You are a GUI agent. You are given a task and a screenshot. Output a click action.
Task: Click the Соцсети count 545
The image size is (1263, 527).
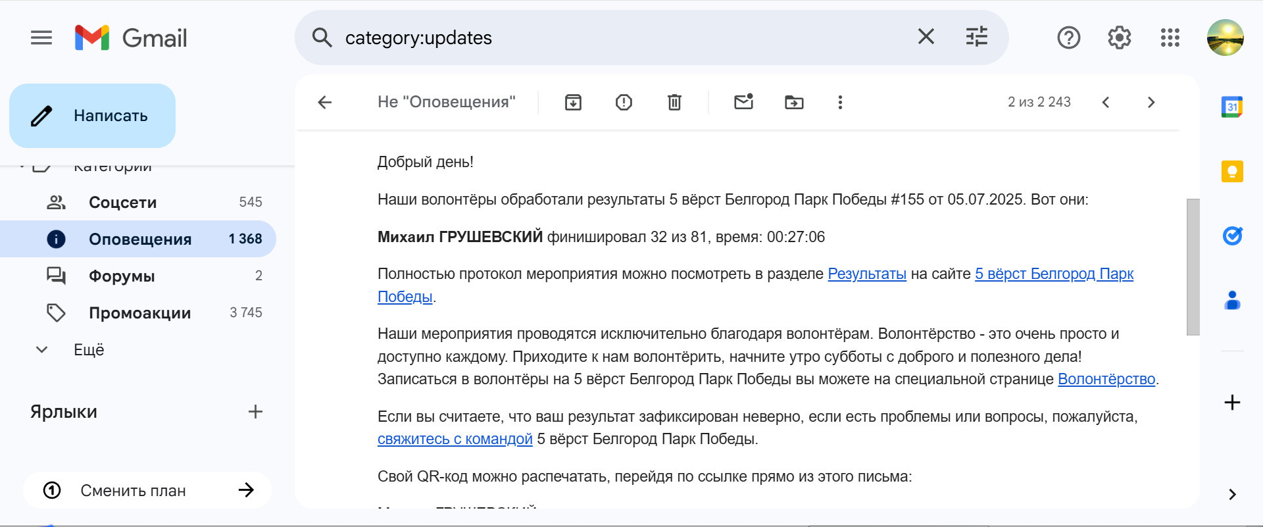tap(251, 202)
